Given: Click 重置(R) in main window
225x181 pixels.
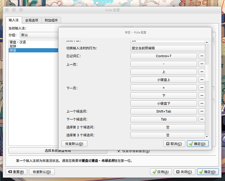Looking at the screenshot, I should point(16,172).
